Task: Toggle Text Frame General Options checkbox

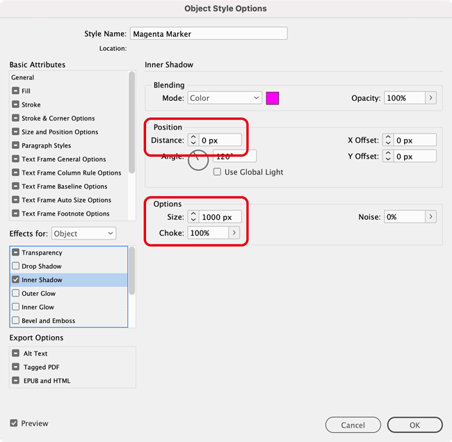Action: tap(15, 159)
